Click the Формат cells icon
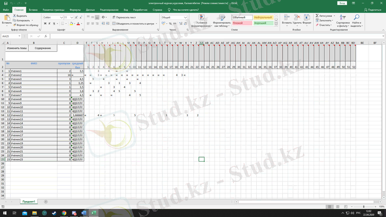Screen dimensions: 386x217 point(307,17)
